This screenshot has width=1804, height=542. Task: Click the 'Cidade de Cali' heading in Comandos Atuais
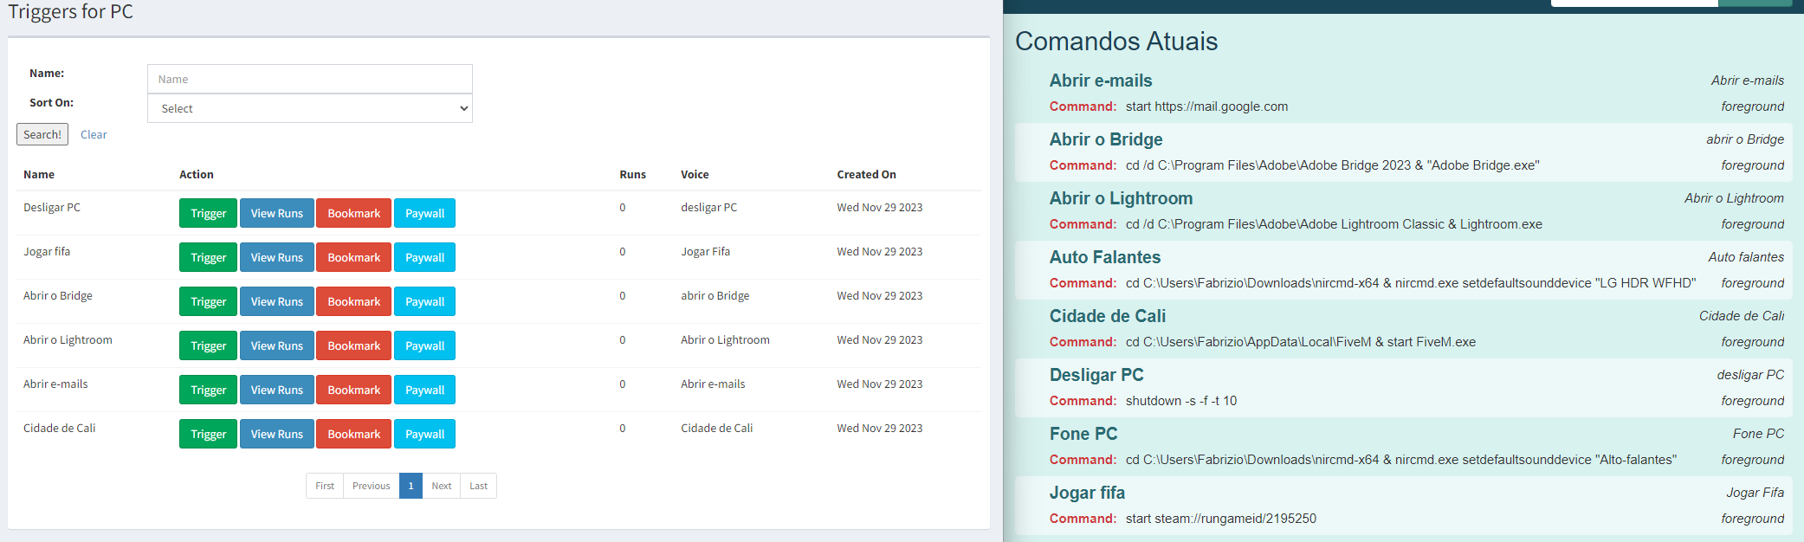pos(1108,316)
